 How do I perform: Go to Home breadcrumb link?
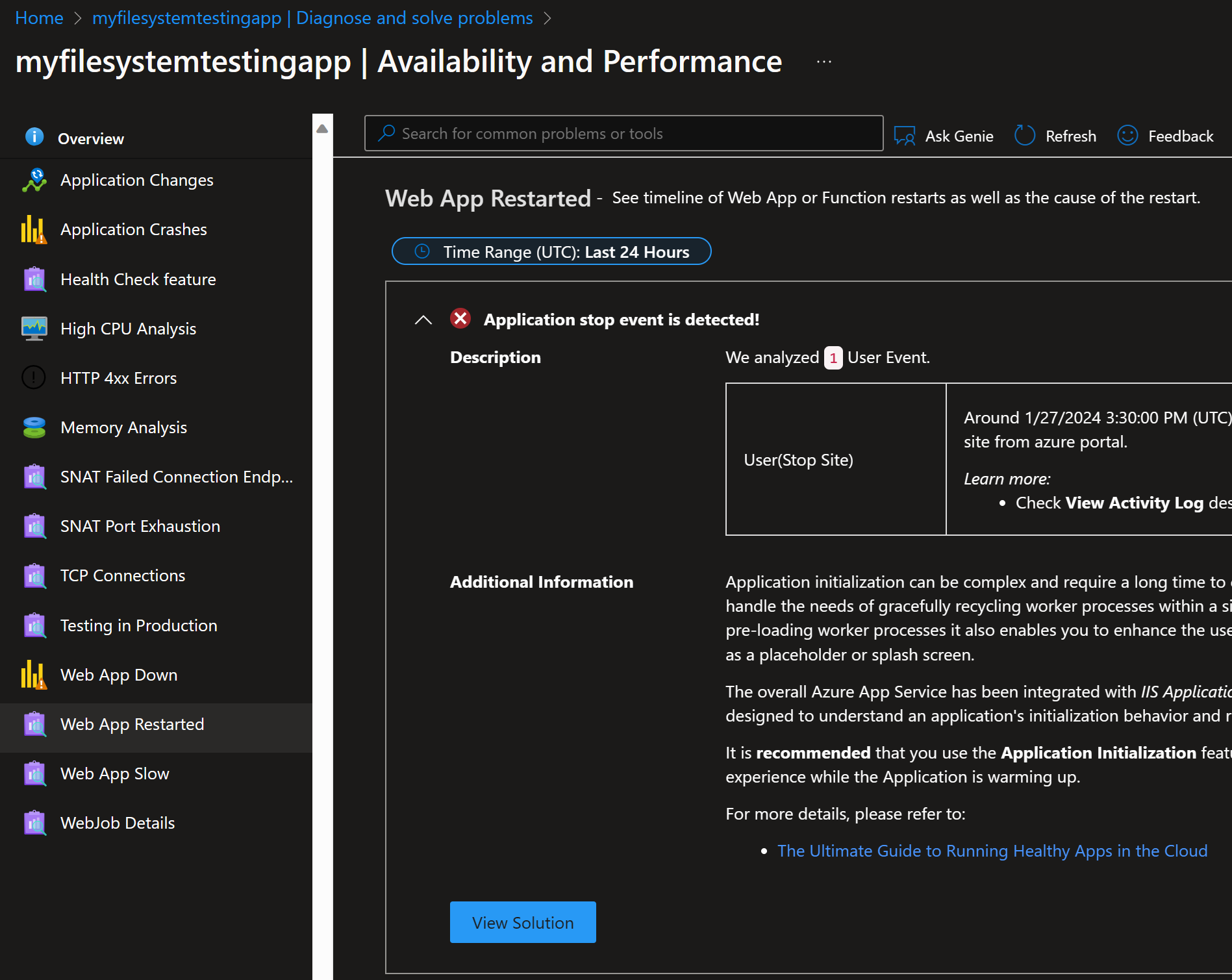point(40,18)
